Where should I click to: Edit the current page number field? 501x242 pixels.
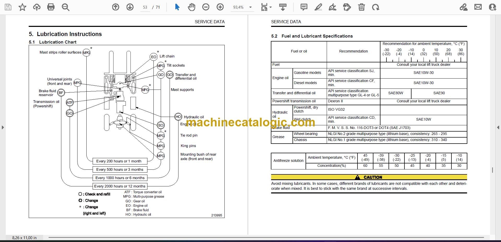(145, 7)
